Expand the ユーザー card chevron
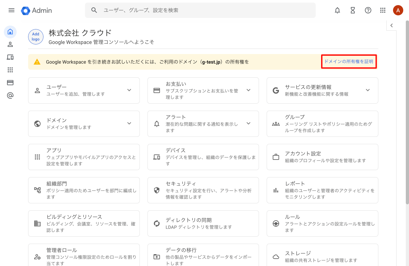The image size is (409, 266). (x=129, y=90)
